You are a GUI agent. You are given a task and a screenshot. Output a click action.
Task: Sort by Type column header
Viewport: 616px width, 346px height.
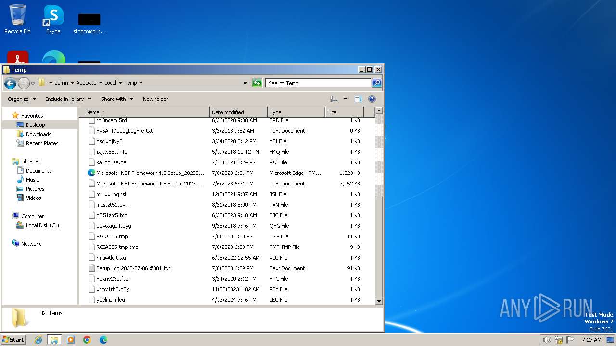click(x=296, y=112)
